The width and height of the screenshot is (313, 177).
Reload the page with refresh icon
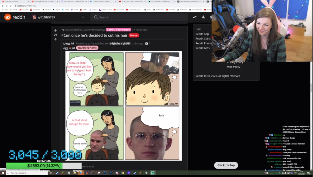point(10,6)
